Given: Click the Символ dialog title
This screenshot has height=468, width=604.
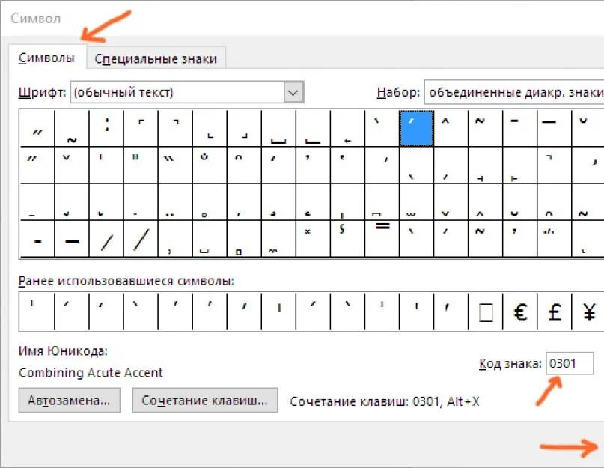Looking at the screenshot, I should click(36, 19).
